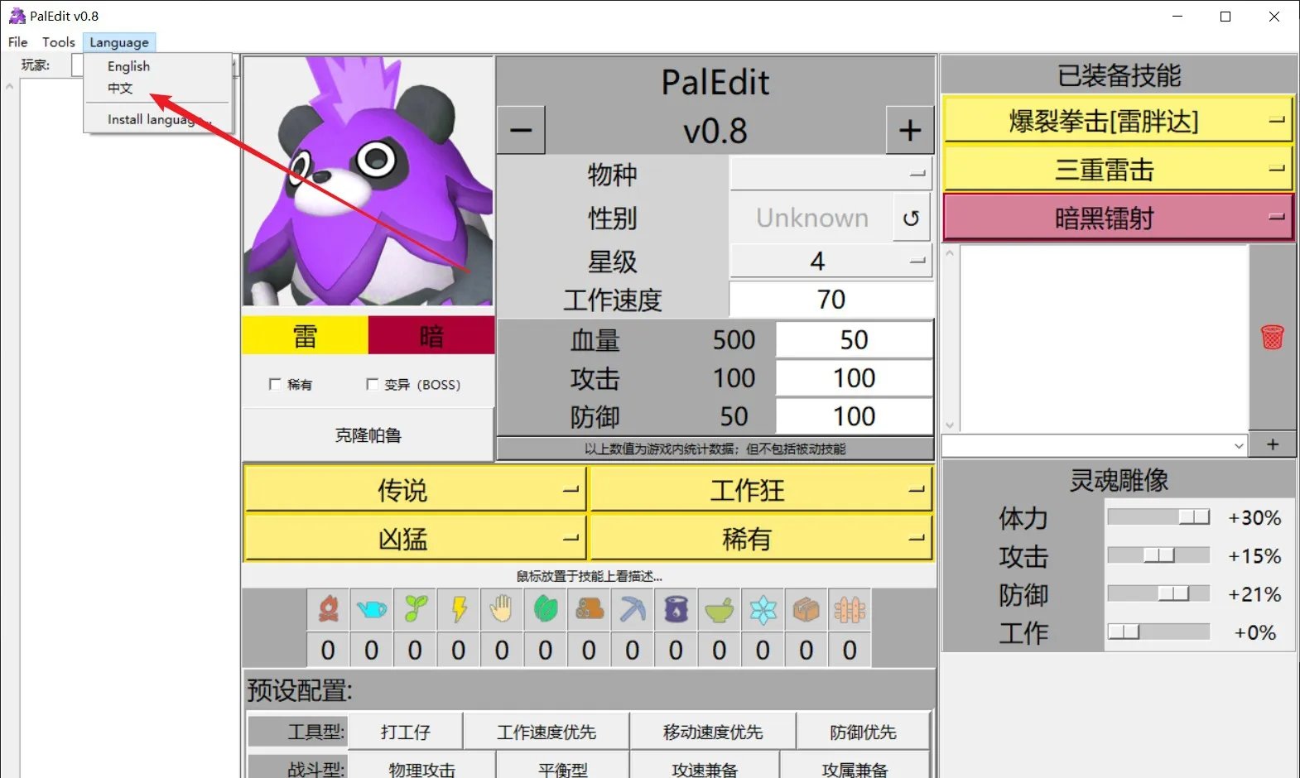The height and width of the screenshot is (778, 1300).
Task: Click the campfire kindling skill icon
Action: 328,611
